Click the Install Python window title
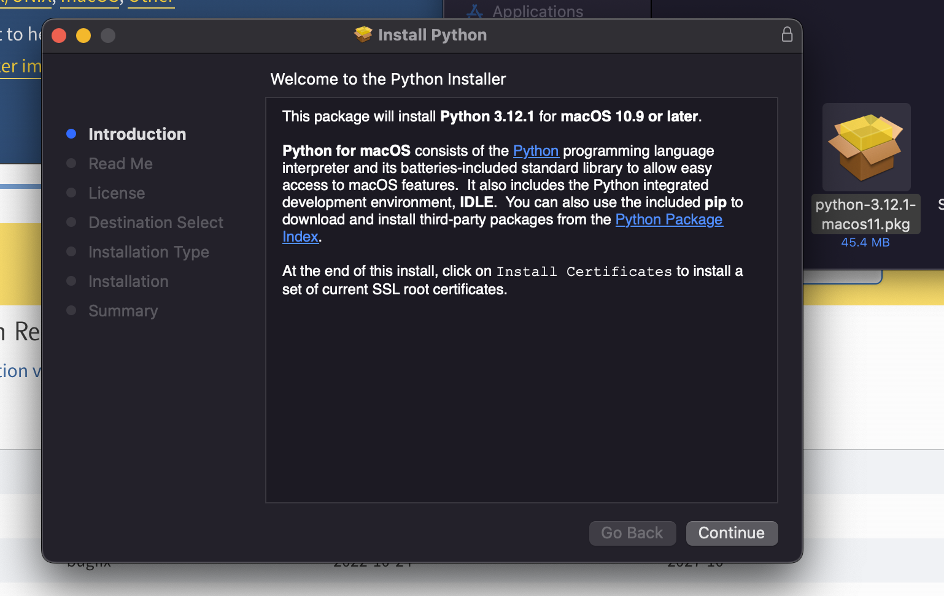This screenshot has width=944, height=596. tap(432, 35)
